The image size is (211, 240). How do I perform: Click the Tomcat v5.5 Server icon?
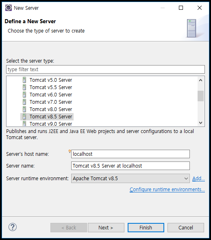24,87
